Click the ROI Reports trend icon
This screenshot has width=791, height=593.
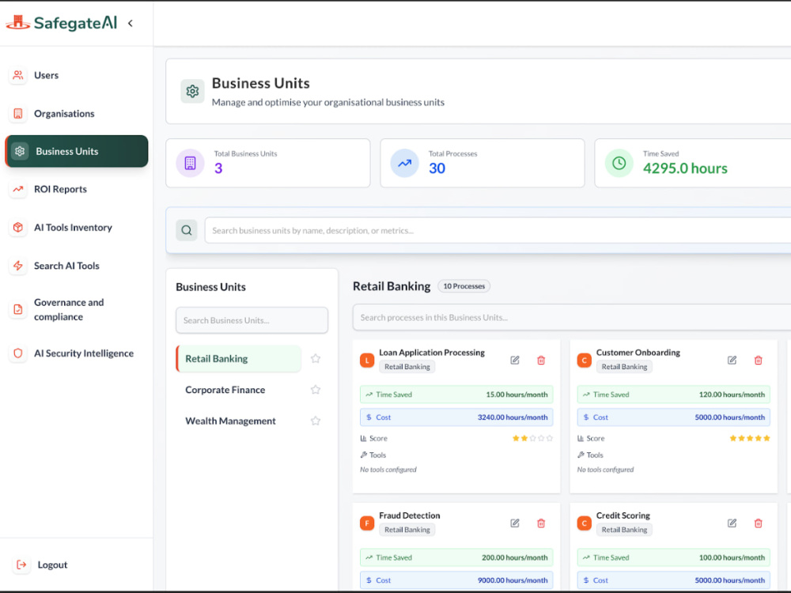point(18,189)
